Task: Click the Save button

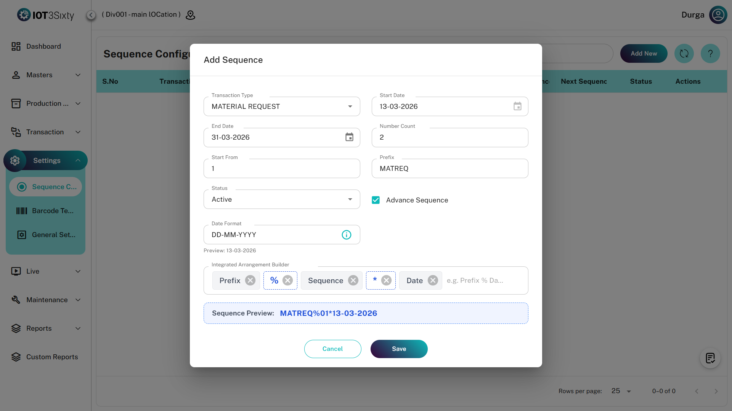Action: [x=399, y=349]
